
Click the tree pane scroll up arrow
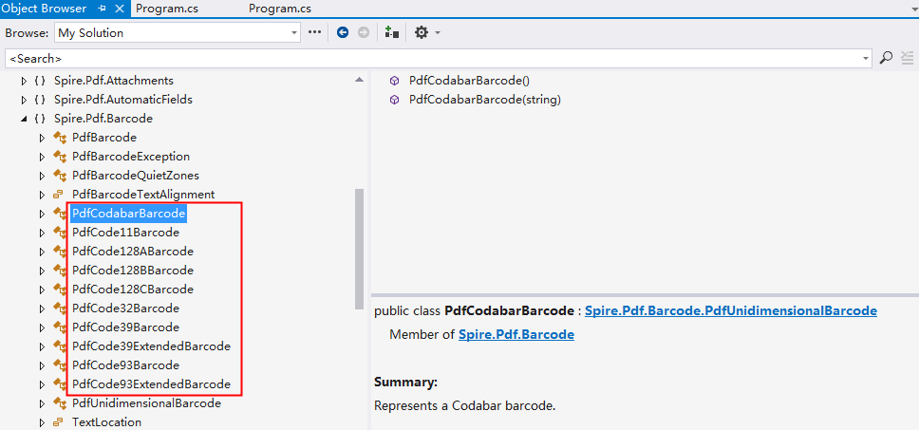point(359,81)
